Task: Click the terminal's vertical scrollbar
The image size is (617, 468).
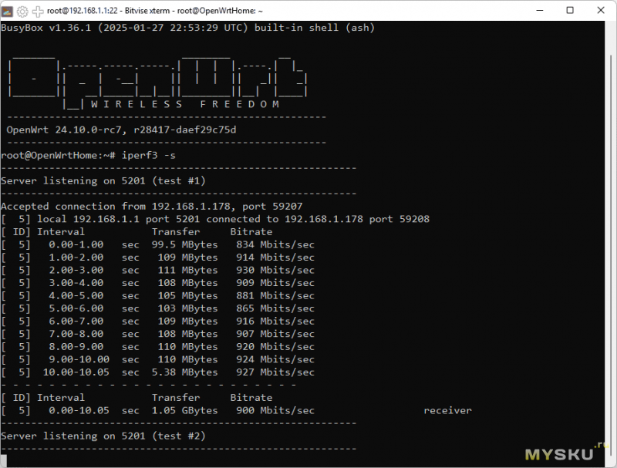Action: (x=612, y=231)
